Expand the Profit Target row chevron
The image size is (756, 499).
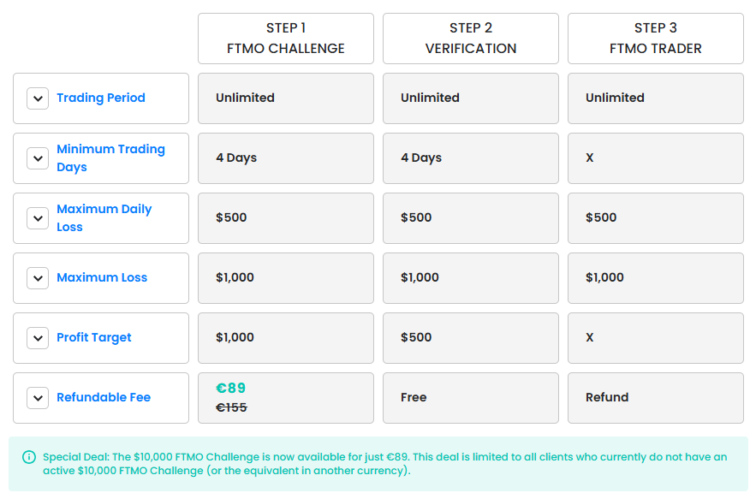click(x=38, y=338)
